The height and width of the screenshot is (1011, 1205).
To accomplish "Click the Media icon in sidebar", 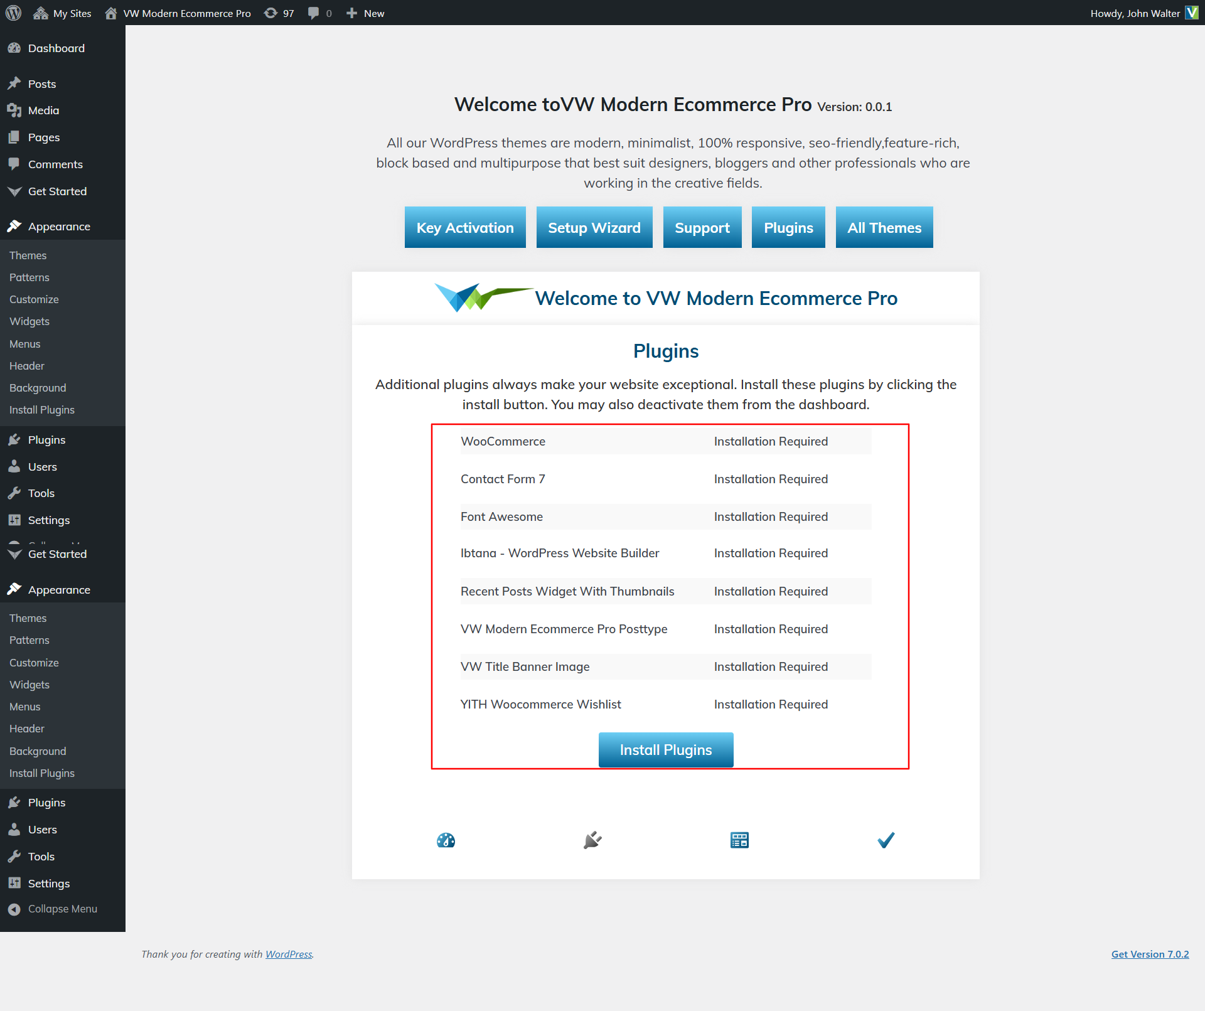I will click(14, 110).
